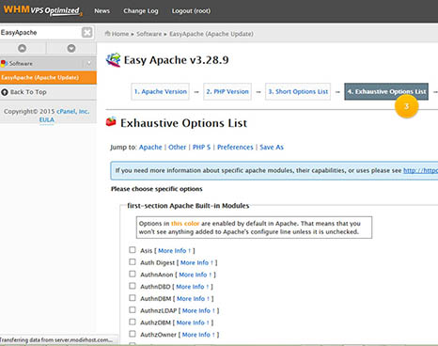Open More Info for AuthnDBD

pos(193,287)
